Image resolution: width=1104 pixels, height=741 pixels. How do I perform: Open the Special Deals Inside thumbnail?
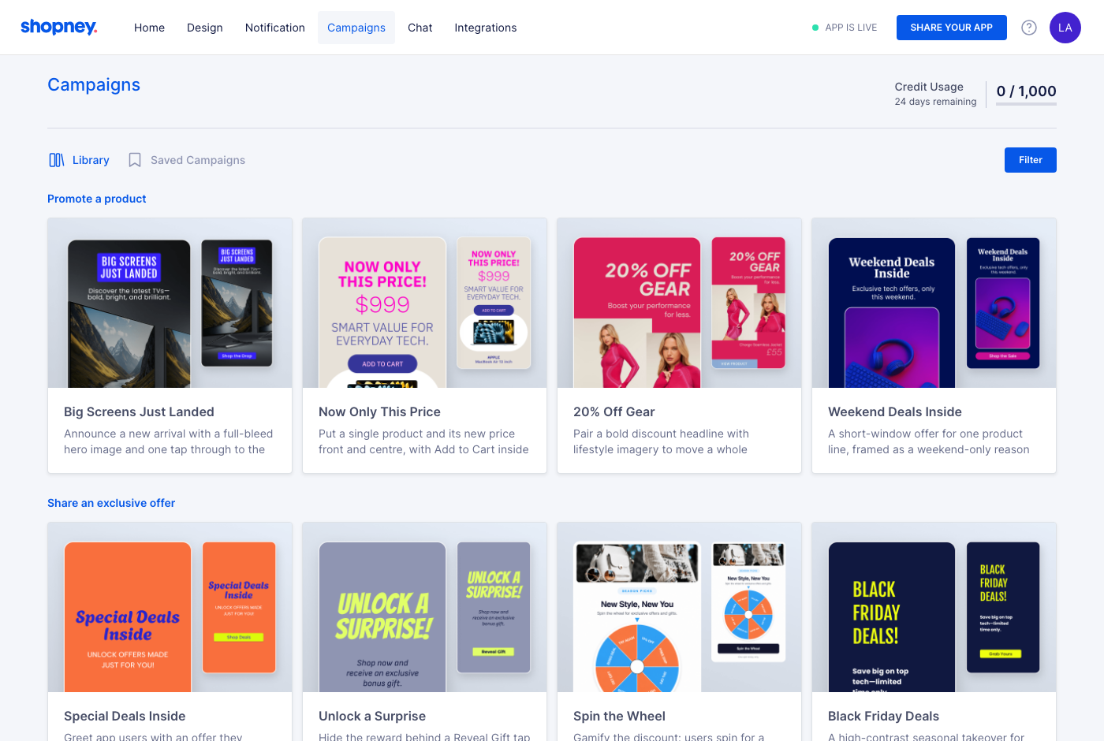[x=170, y=608]
